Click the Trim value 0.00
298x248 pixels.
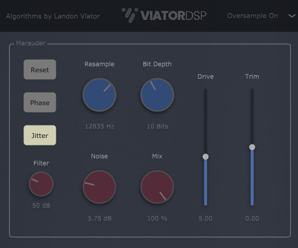pyautogui.click(x=252, y=219)
